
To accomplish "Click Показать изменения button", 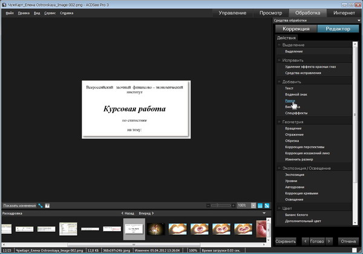I will click(x=19, y=206).
